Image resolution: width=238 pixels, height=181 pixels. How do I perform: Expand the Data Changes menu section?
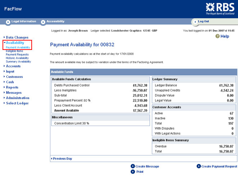(x=17, y=37)
